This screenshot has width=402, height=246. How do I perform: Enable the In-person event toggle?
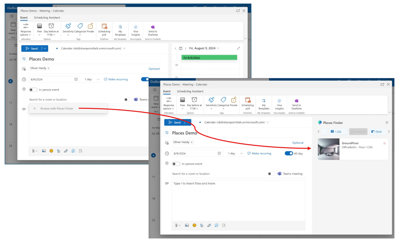pos(176,164)
